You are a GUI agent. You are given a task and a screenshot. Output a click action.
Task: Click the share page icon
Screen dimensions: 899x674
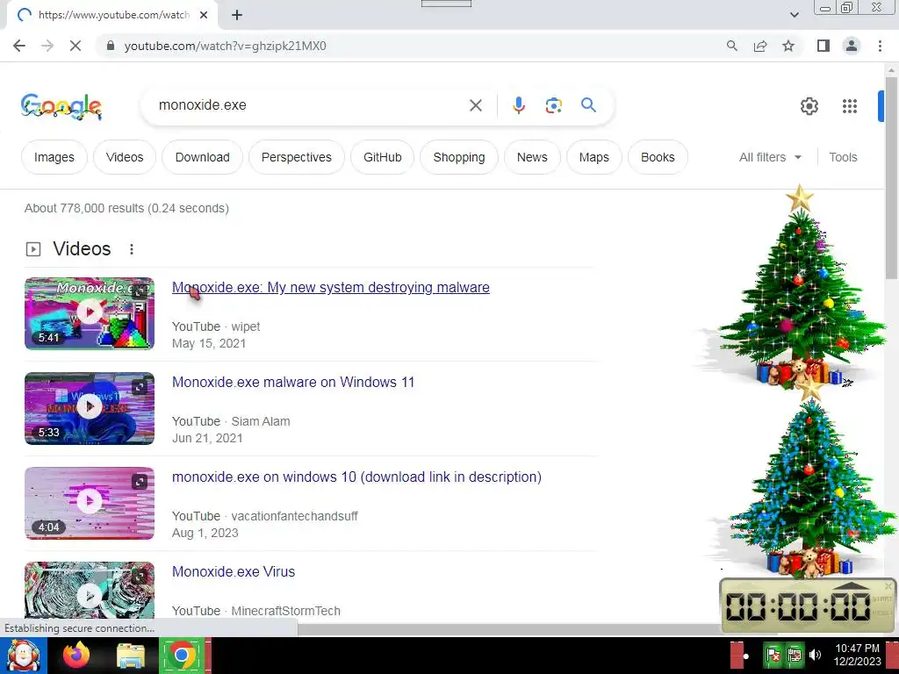[760, 46]
